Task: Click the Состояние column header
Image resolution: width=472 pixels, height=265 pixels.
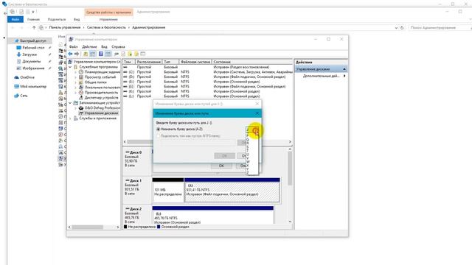Action: 252,62
